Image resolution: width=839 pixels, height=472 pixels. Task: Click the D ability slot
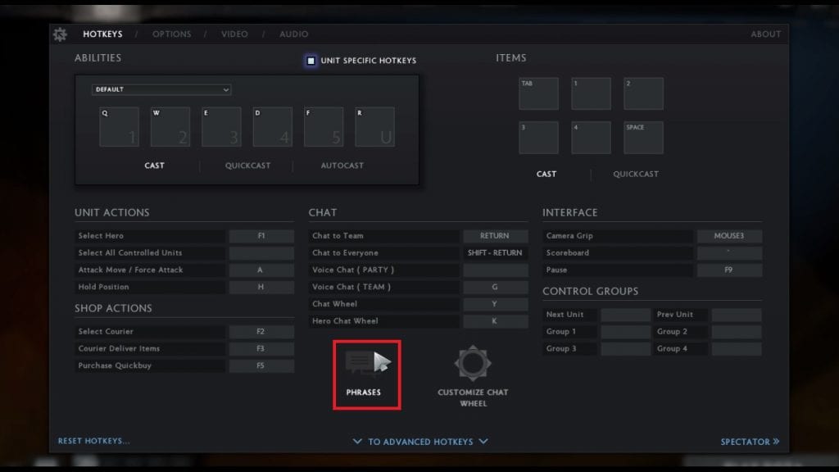point(272,127)
